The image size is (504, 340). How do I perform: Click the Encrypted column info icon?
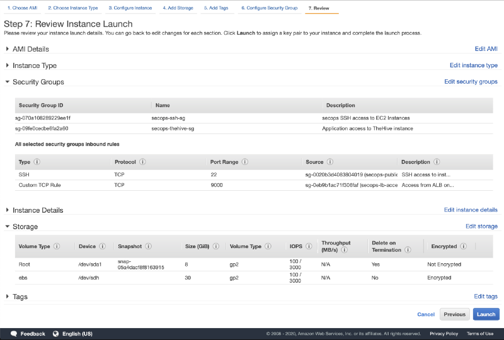[464, 246]
